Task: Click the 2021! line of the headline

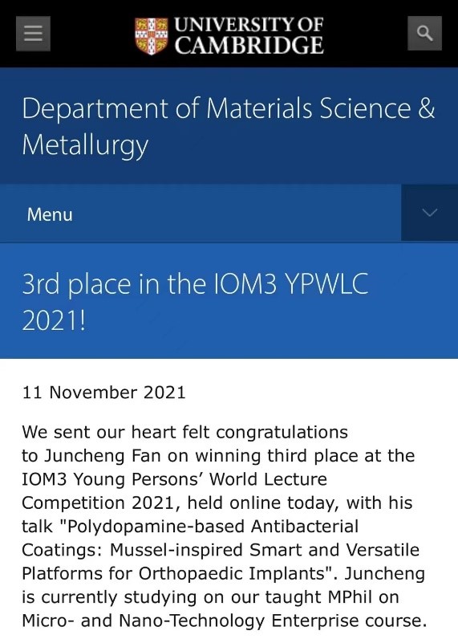Action: [54, 320]
